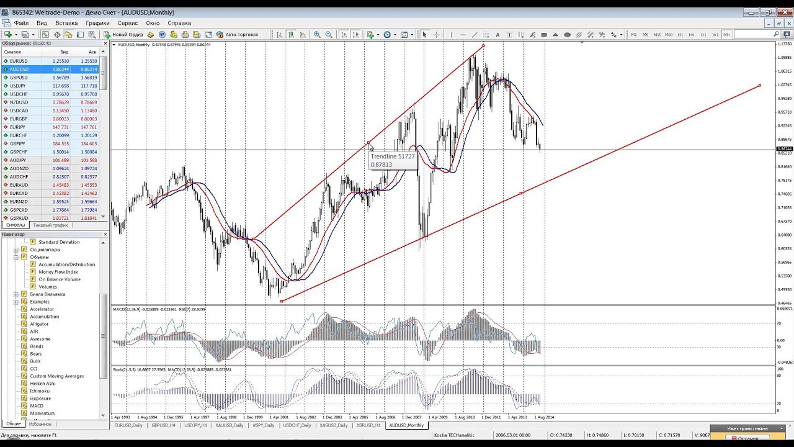Switch timeframe to M1
Viewport: 794px width, 447px height.
[634, 35]
